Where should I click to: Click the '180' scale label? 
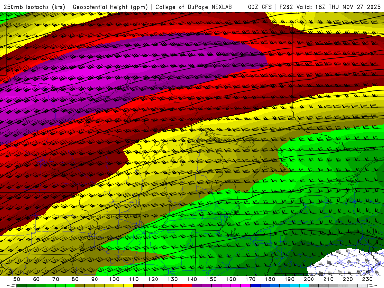point(270,279)
